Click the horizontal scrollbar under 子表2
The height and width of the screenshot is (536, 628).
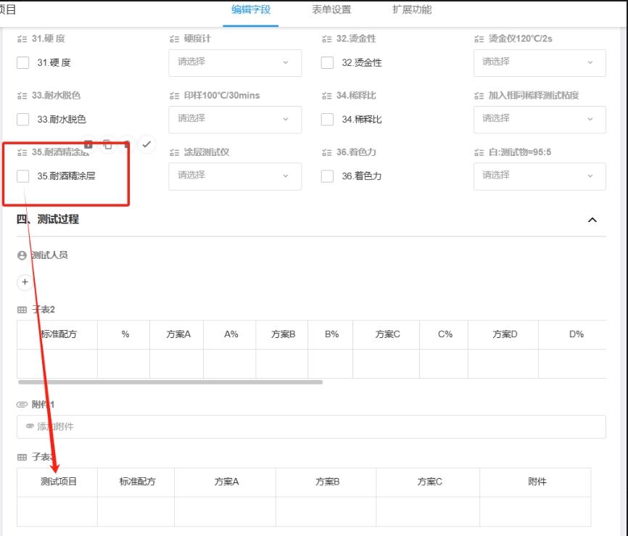point(170,382)
